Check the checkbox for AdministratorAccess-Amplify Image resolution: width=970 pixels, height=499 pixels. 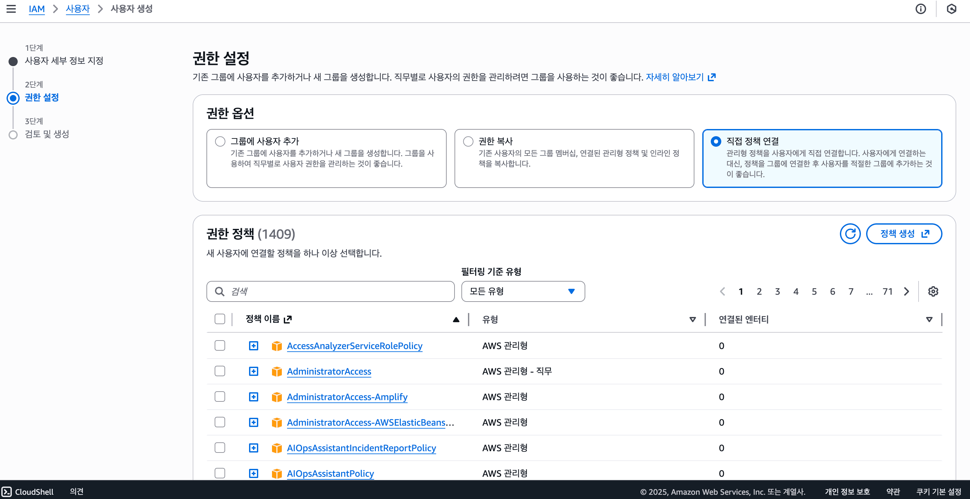click(220, 397)
